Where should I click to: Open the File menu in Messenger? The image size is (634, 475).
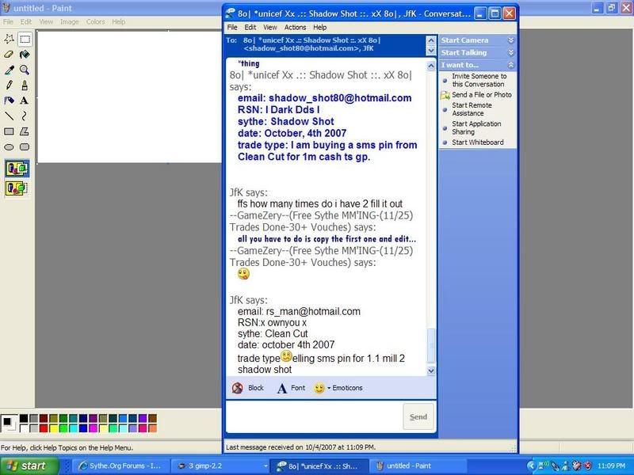point(232,28)
